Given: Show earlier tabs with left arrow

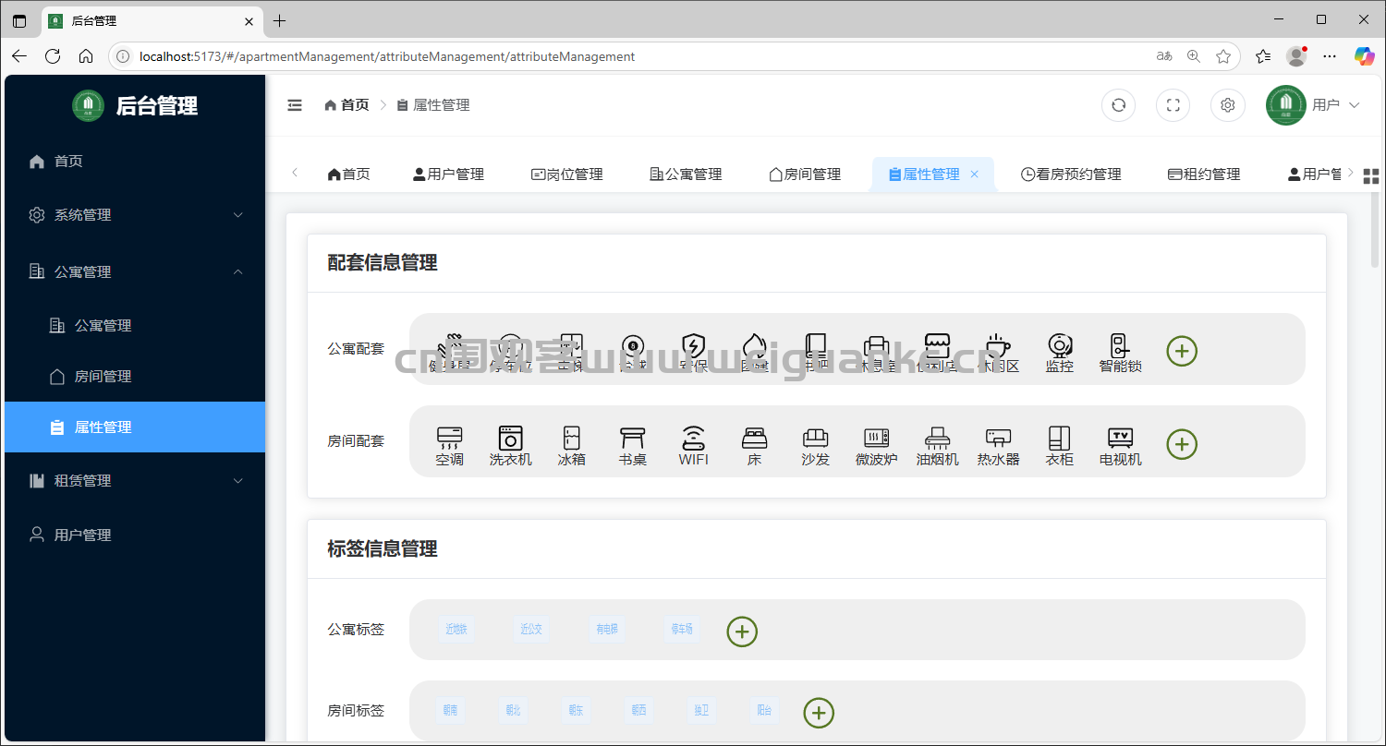Looking at the screenshot, I should point(295,173).
